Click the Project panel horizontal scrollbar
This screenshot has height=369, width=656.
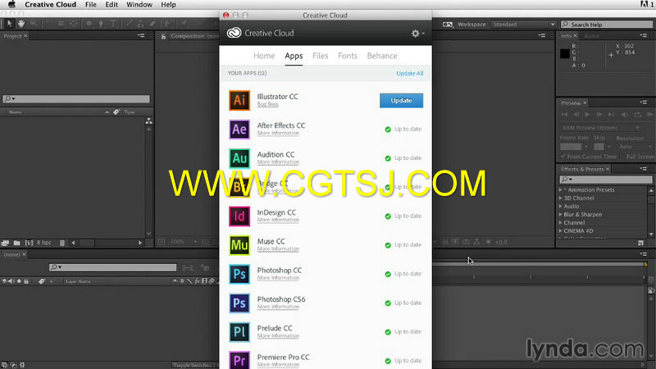coord(107,243)
